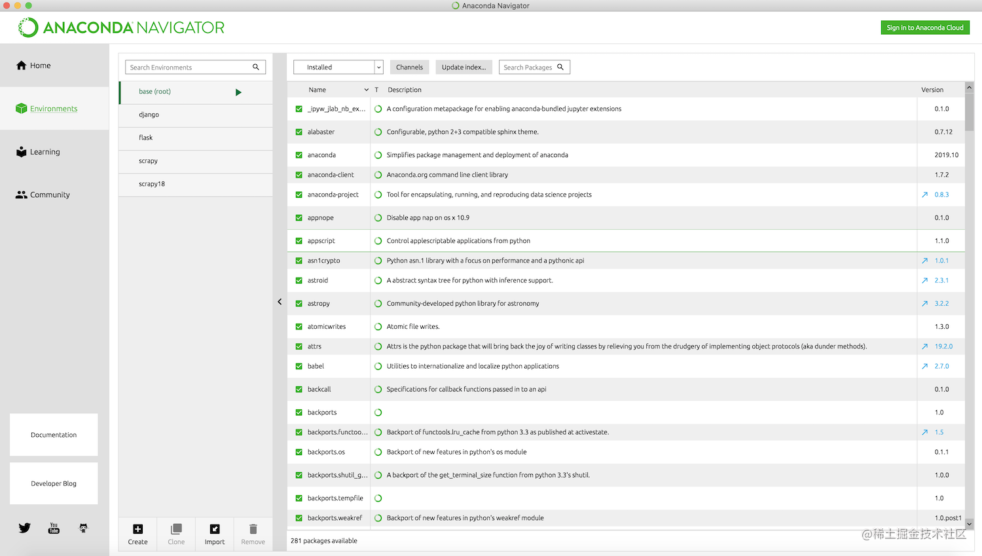Click the Clone environment icon
The height and width of the screenshot is (556, 982).
pyautogui.click(x=176, y=529)
